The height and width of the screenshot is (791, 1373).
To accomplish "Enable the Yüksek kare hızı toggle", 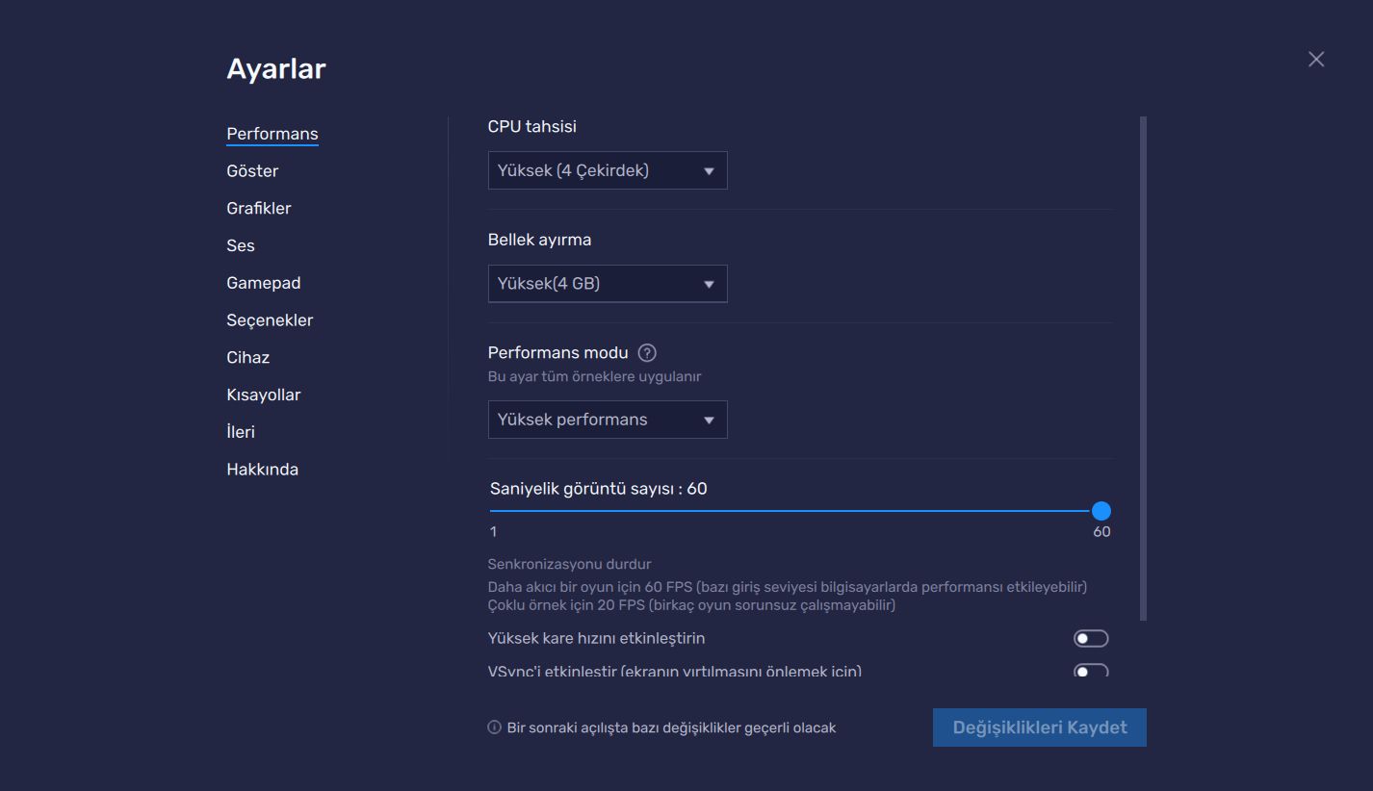I will [x=1091, y=638].
